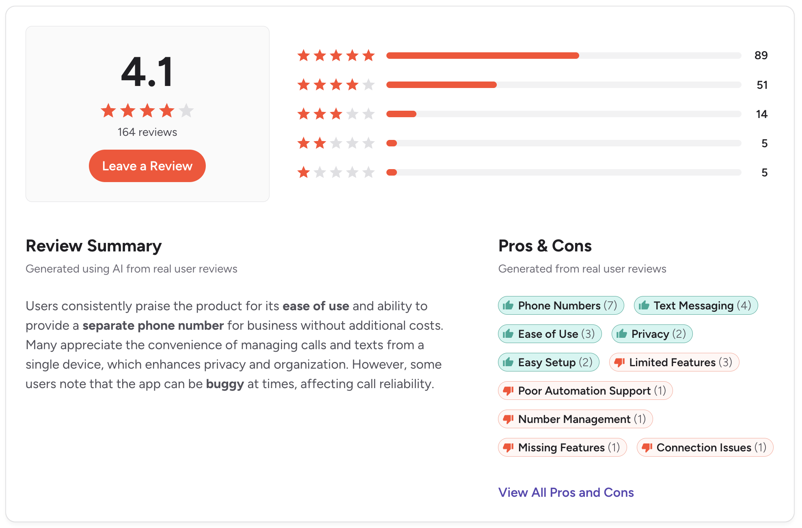Click the thumbs-up icon on Phone Numbers tag
Viewport: 802px width, 528px height.
point(509,305)
